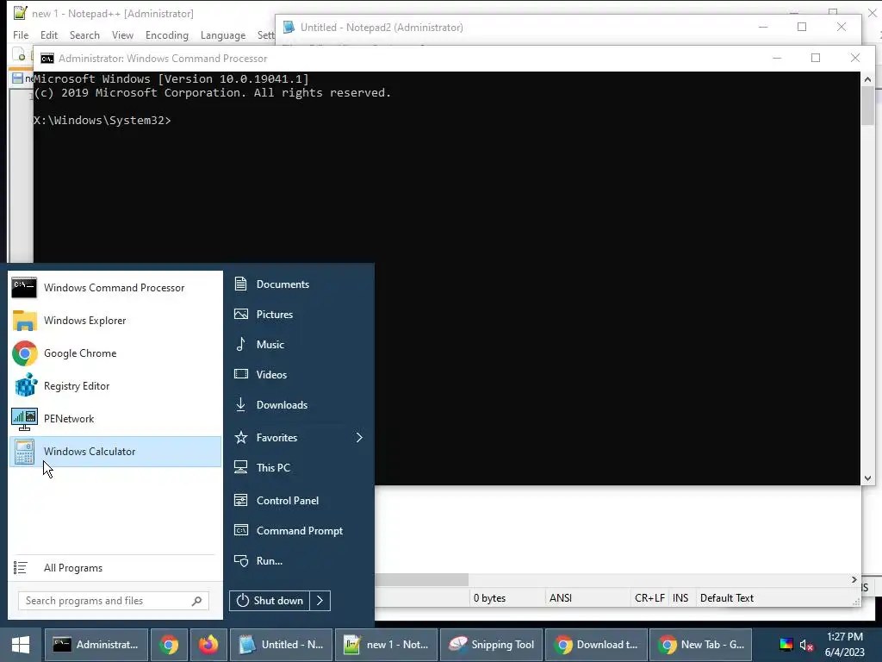Image resolution: width=882 pixels, height=662 pixels.
Task: Click the Shut down button
Action: pos(270,601)
